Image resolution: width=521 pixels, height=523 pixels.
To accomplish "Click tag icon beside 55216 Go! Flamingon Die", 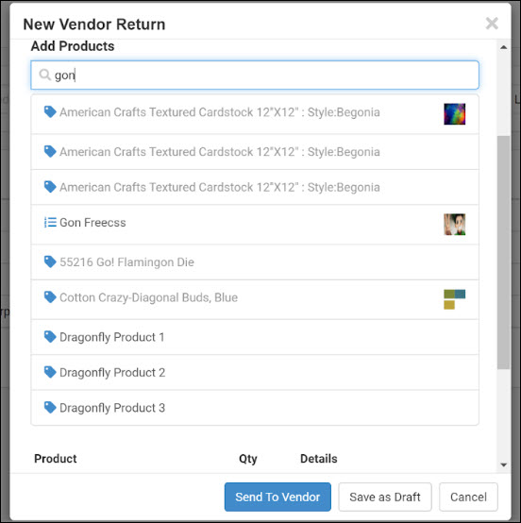I will click(x=50, y=261).
